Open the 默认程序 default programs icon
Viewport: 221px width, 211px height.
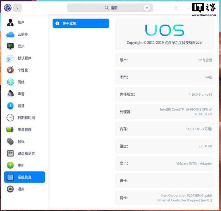pyautogui.click(x=10, y=58)
